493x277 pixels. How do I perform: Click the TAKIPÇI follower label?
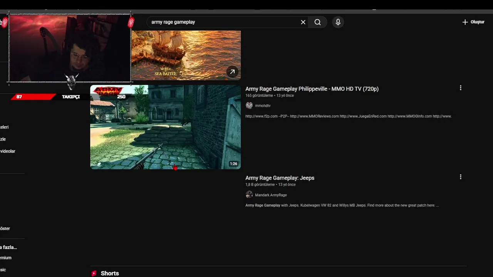[x=71, y=97]
